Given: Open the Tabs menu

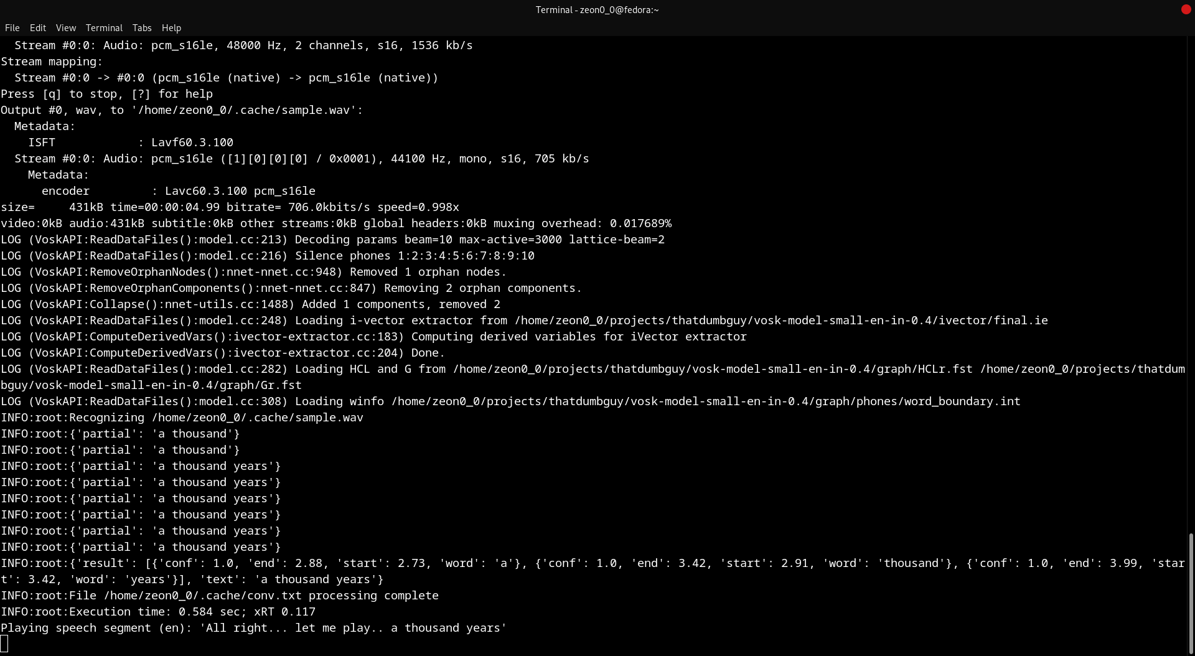Looking at the screenshot, I should tap(142, 28).
